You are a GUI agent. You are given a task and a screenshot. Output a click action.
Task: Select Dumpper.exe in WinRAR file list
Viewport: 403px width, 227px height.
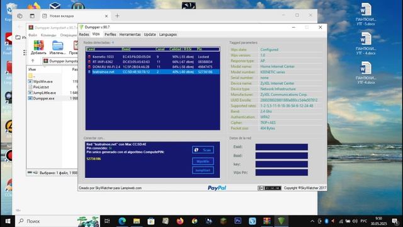pos(43,98)
